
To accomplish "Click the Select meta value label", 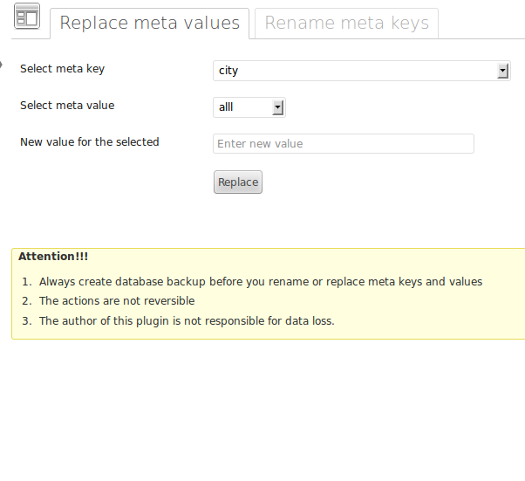I will coord(67,106).
